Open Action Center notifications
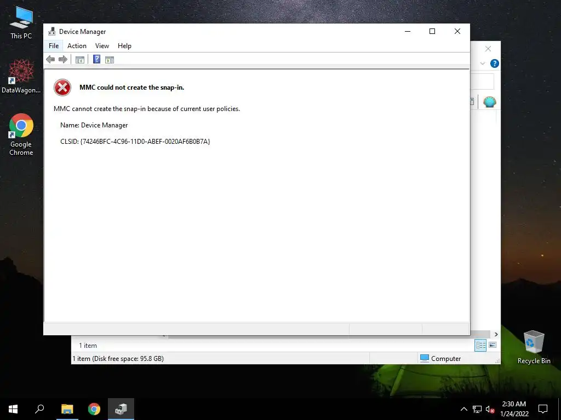The height and width of the screenshot is (420, 561). 543,409
